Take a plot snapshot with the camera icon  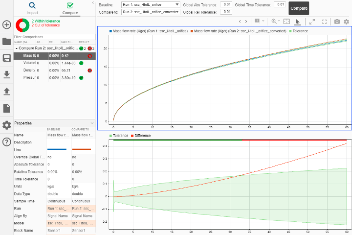click(337, 22)
